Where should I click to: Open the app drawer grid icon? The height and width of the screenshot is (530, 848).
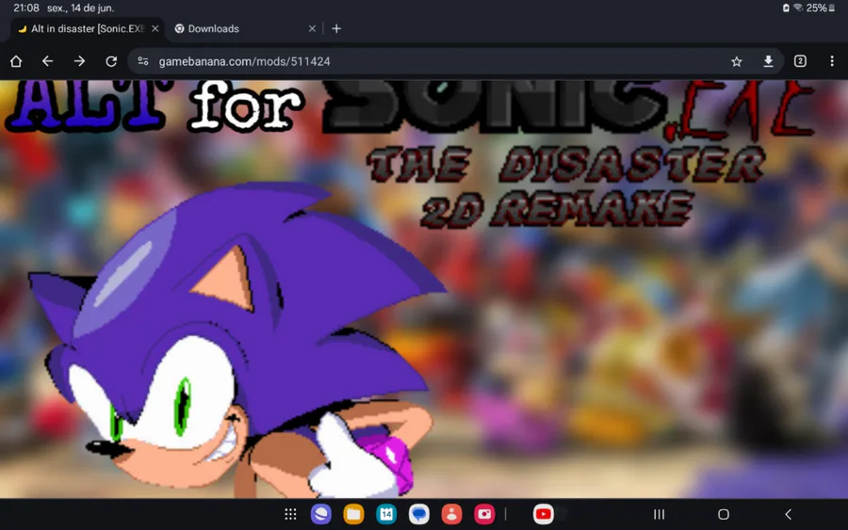click(290, 514)
